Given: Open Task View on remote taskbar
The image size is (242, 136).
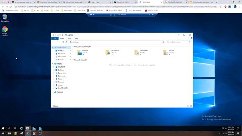Looking at the screenshot, I should (15, 128).
